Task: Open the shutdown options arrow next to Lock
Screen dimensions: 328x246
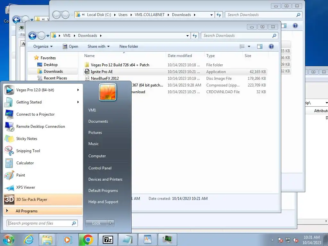Action: (x=111, y=223)
